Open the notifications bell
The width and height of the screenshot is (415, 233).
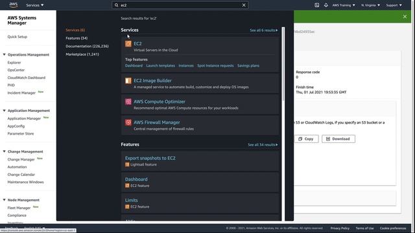pos(326,5)
